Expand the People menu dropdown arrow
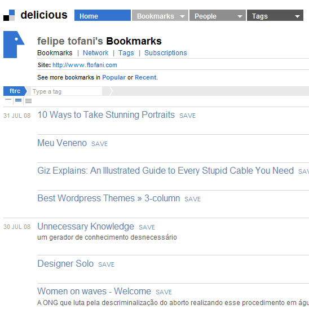The image size is (309, 309). point(240,16)
